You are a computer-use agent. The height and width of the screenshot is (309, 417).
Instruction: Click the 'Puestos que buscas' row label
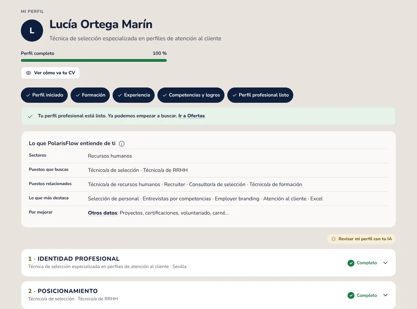pos(49,169)
